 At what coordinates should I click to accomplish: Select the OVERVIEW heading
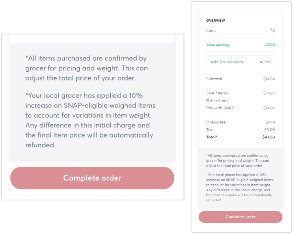point(216,21)
